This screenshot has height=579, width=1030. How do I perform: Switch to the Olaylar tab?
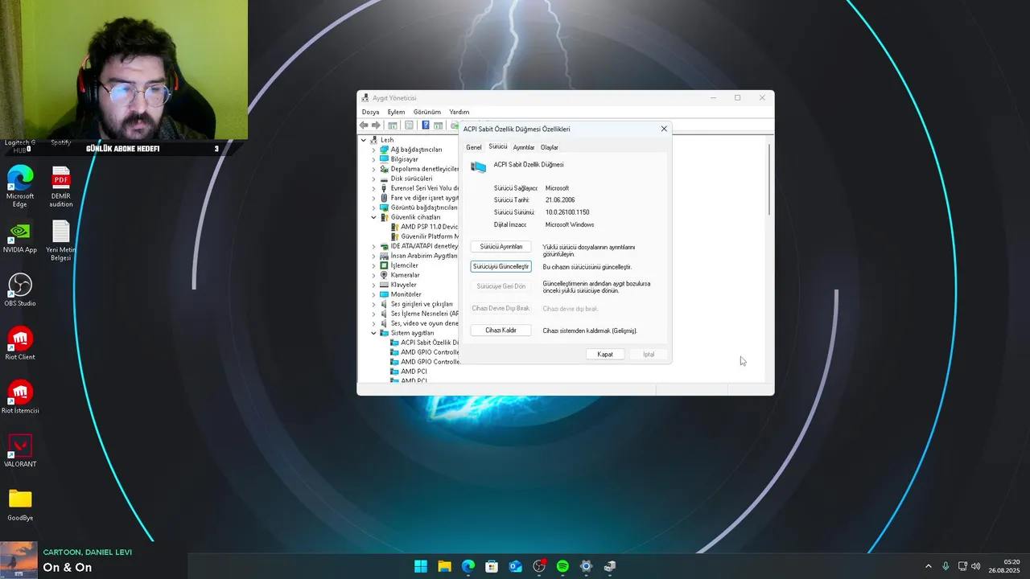pos(550,147)
